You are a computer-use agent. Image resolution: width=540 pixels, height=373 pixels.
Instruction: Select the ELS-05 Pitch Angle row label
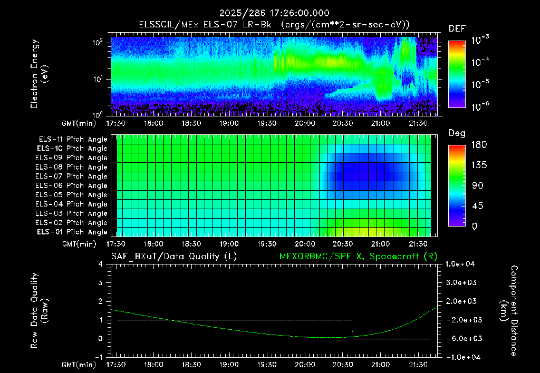tap(72, 195)
